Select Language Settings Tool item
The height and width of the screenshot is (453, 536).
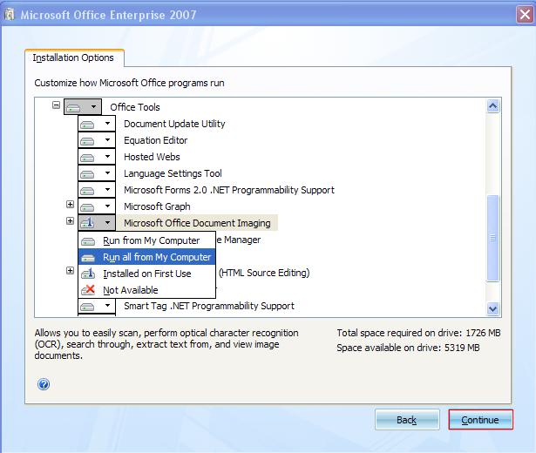[x=173, y=173]
